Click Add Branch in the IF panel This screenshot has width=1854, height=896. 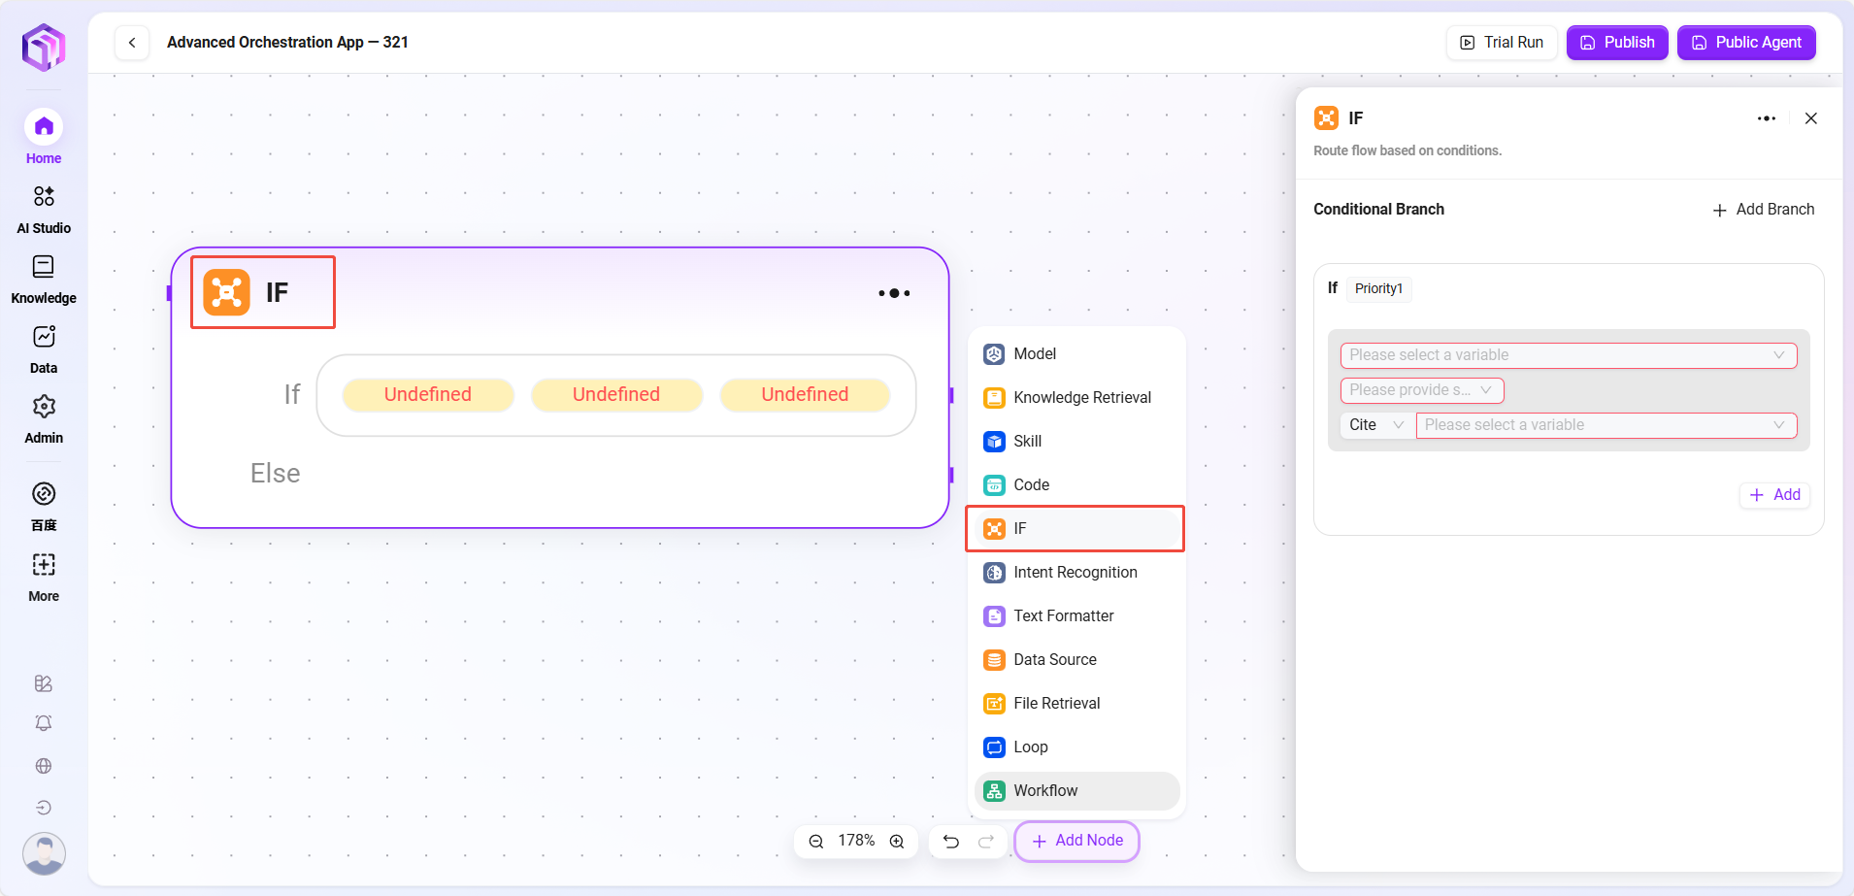(1763, 210)
